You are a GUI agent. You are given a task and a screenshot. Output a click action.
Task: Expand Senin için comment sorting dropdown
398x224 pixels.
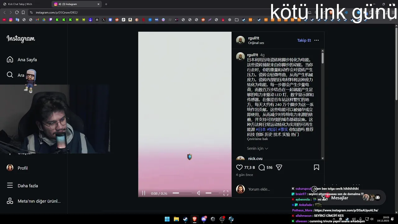(x=257, y=148)
